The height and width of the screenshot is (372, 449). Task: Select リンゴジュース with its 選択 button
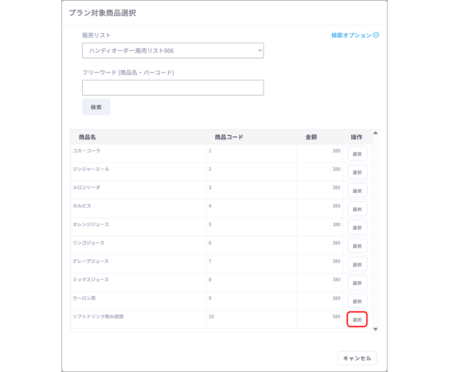coord(357,246)
